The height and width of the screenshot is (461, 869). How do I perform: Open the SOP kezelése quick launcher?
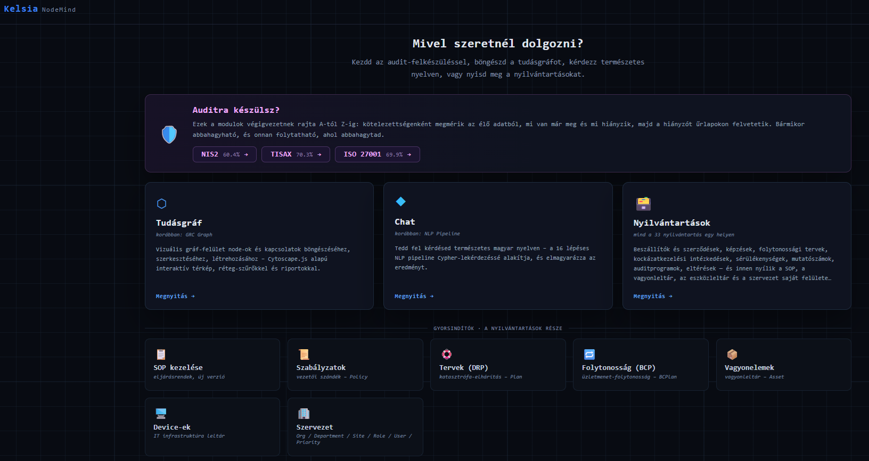click(212, 365)
